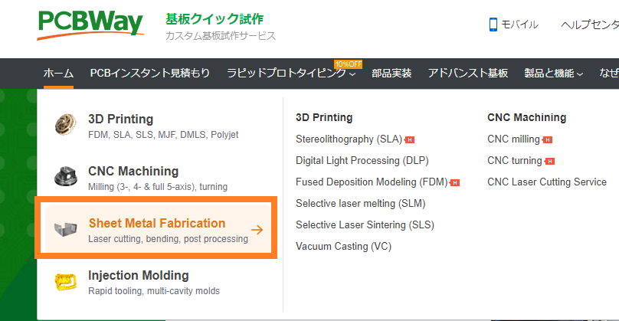This screenshot has width=619, height=321.
Task: Click the PCBWay logo
Action: [x=90, y=25]
